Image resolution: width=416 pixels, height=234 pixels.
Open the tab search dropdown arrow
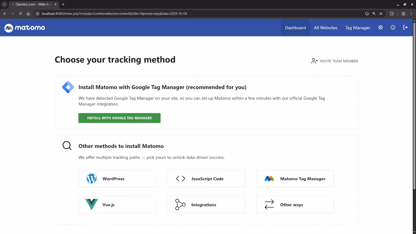[4, 4]
